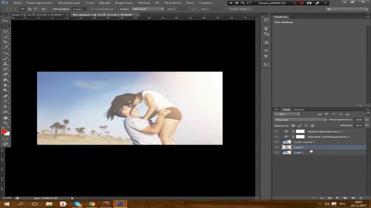Hide the Слой 1 layer
This screenshot has height=208, width=371.
277,153
